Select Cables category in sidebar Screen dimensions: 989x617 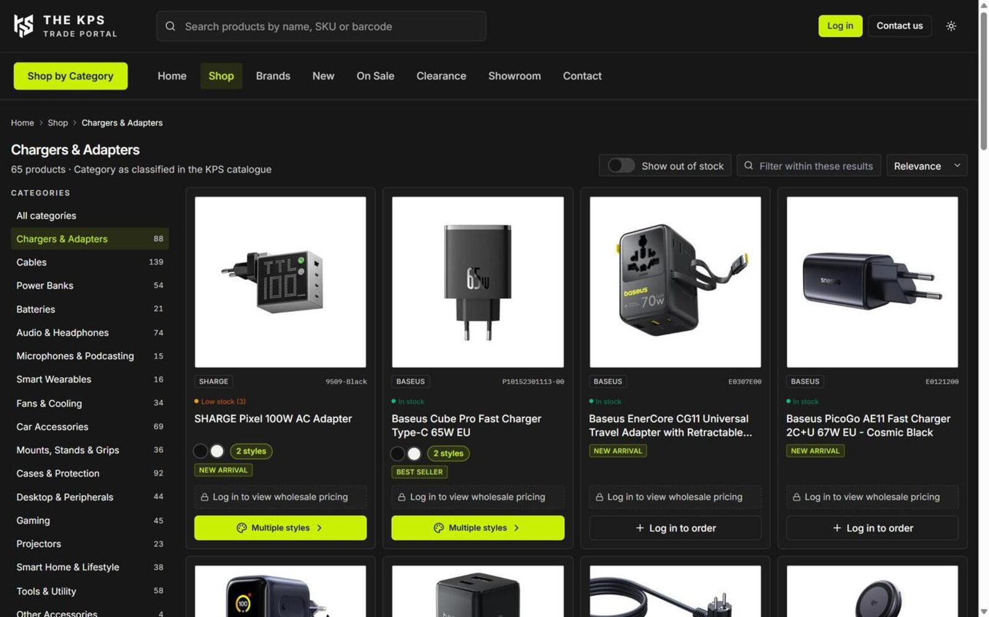point(90,262)
